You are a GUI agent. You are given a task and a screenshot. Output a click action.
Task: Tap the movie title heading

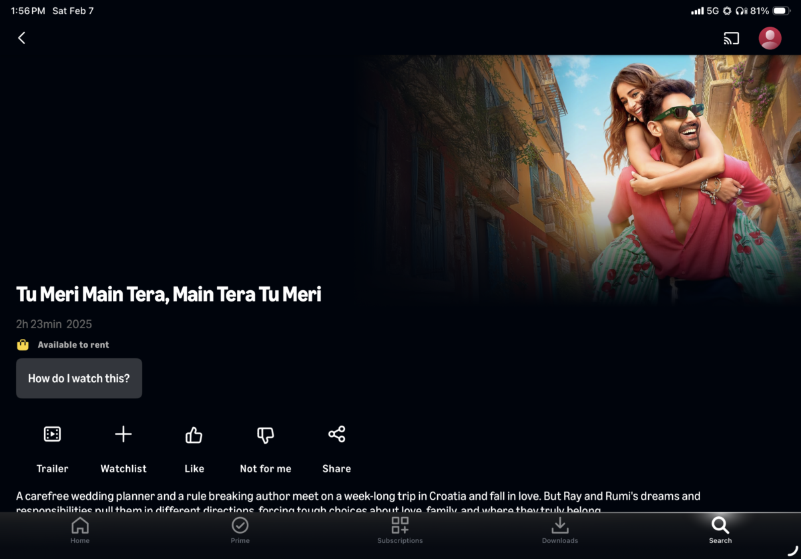(169, 294)
